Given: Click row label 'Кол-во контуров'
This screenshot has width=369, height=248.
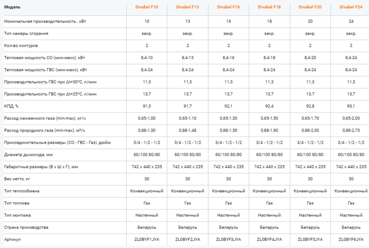Looking at the screenshot, I should [21, 46].
